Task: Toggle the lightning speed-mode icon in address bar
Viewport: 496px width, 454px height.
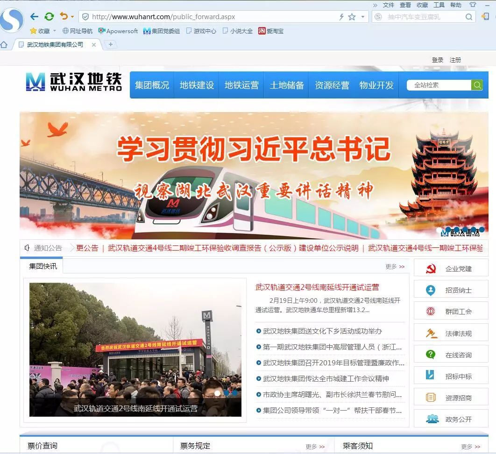Action: (340, 16)
